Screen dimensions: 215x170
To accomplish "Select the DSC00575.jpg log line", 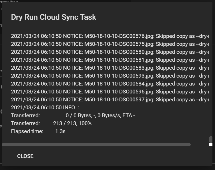I will (110, 44).
